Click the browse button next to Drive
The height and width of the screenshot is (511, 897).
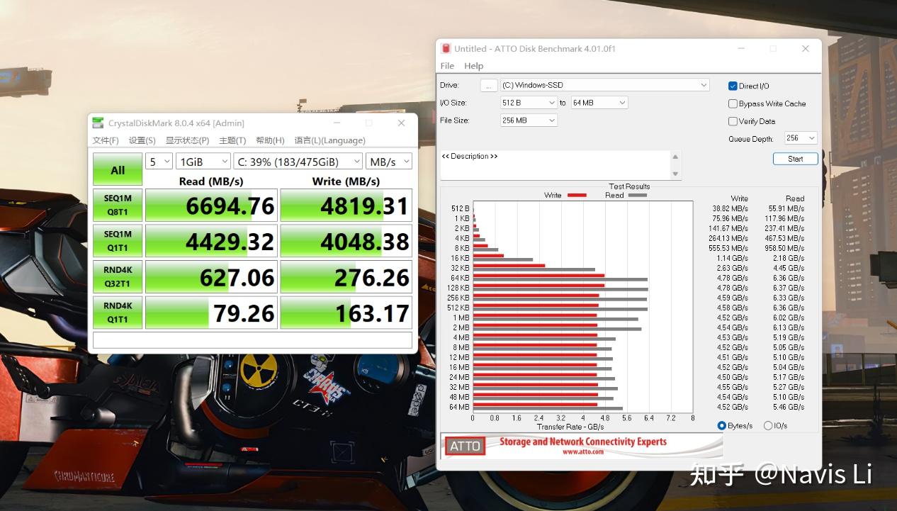488,85
